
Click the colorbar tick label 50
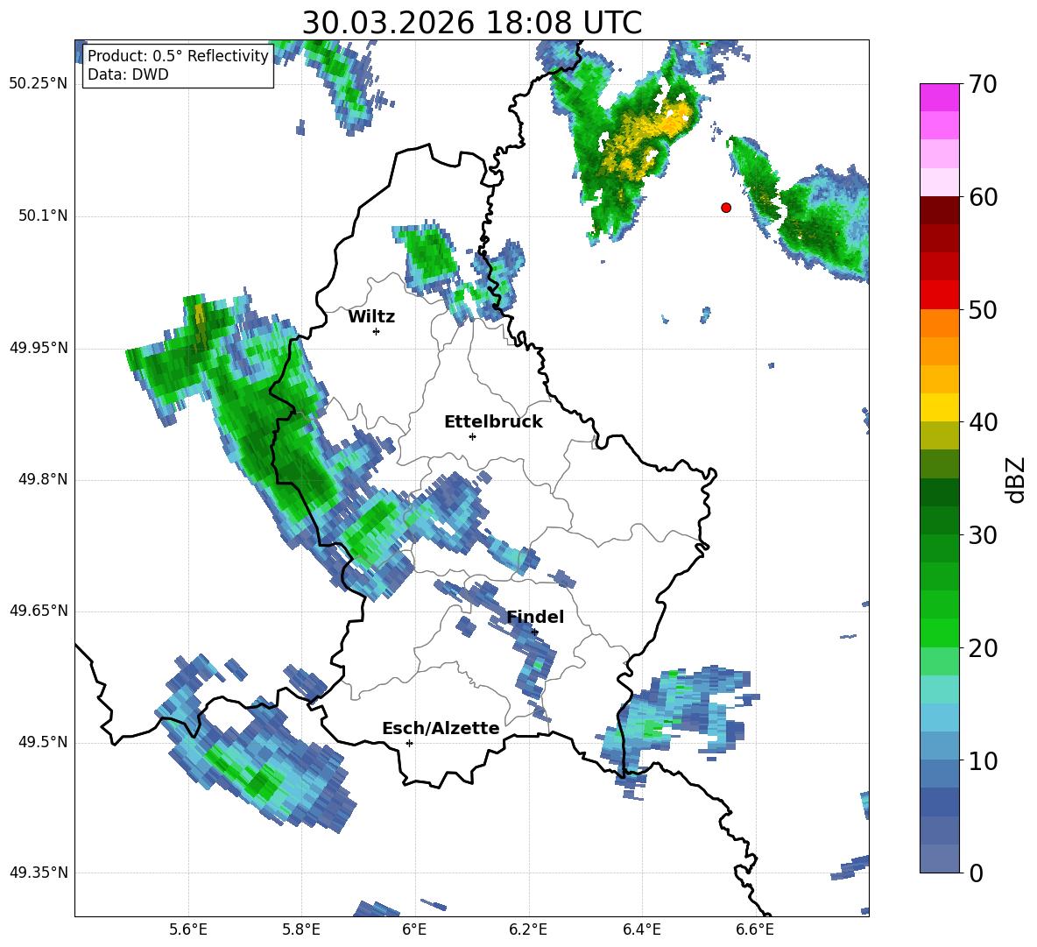[983, 310]
